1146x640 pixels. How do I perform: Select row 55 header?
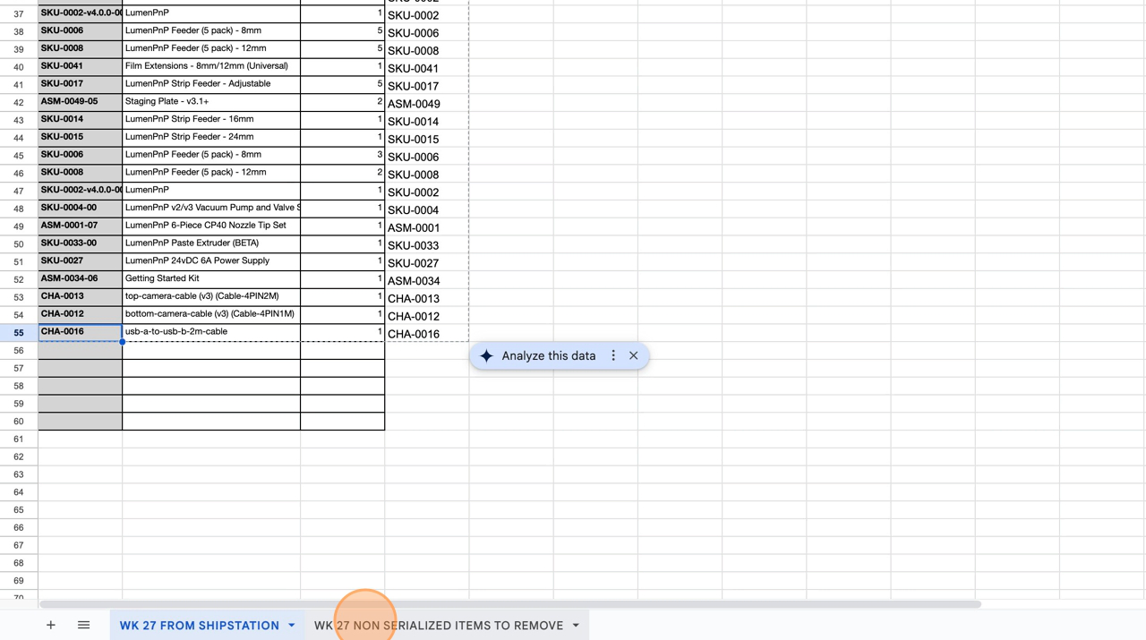[x=19, y=332]
